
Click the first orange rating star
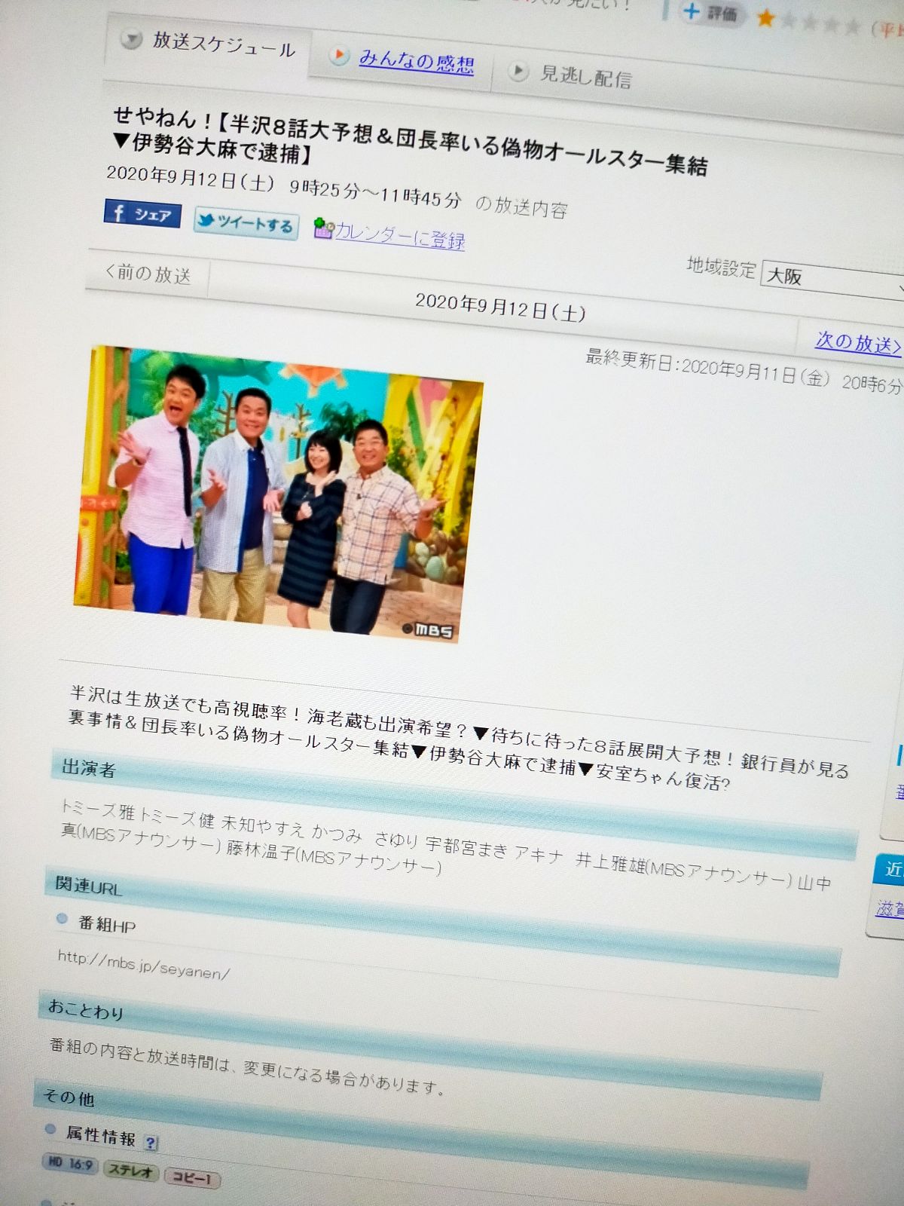765,17
